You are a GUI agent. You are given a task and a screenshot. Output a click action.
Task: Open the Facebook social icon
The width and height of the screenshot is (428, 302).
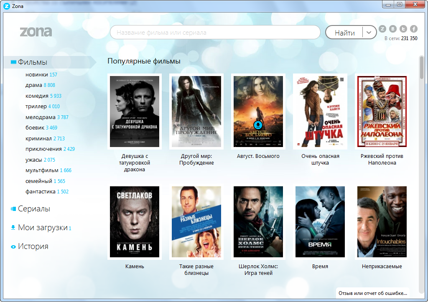(414, 29)
